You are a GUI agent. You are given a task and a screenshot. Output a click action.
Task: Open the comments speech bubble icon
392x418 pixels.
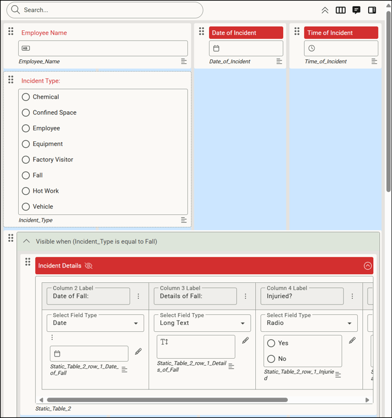(x=356, y=10)
